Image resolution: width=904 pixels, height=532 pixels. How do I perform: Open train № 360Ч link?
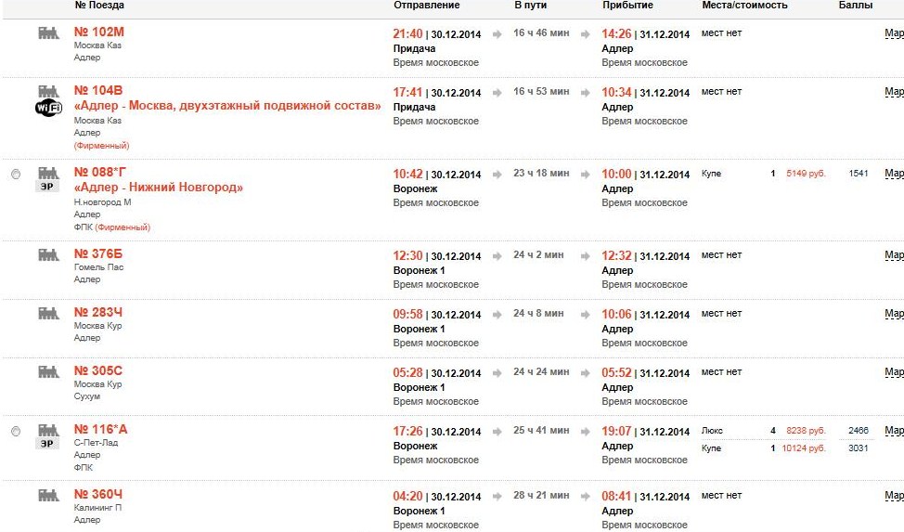click(x=98, y=494)
